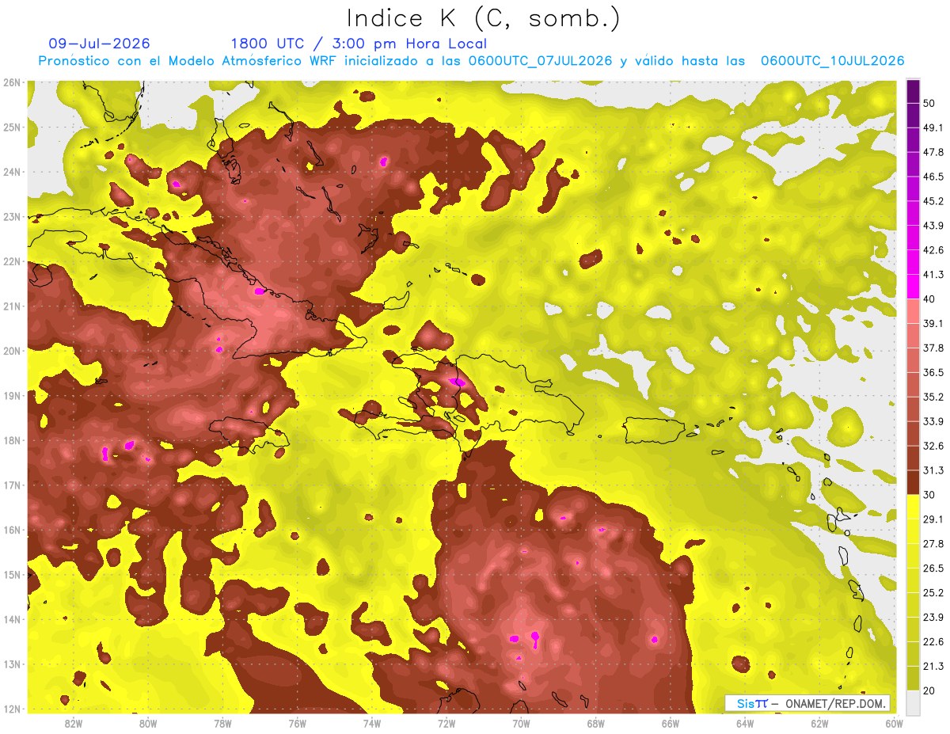Image resolution: width=950 pixels, height=734 pixels.
Task: Click the colorbar value label 42.6
Action: (x=933, y=250)
